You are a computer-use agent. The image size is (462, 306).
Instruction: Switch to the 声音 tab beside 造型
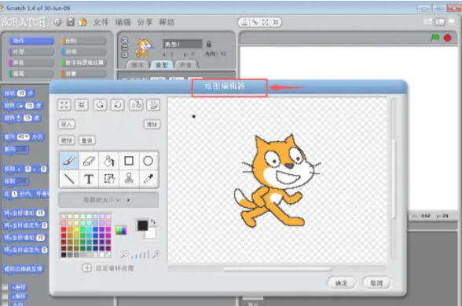coord(185,65)
